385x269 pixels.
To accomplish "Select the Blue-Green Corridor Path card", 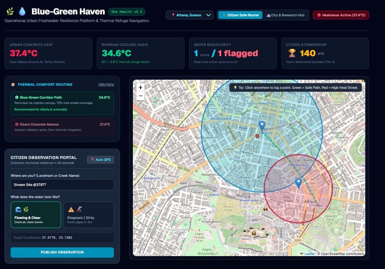I will (62, 103).
